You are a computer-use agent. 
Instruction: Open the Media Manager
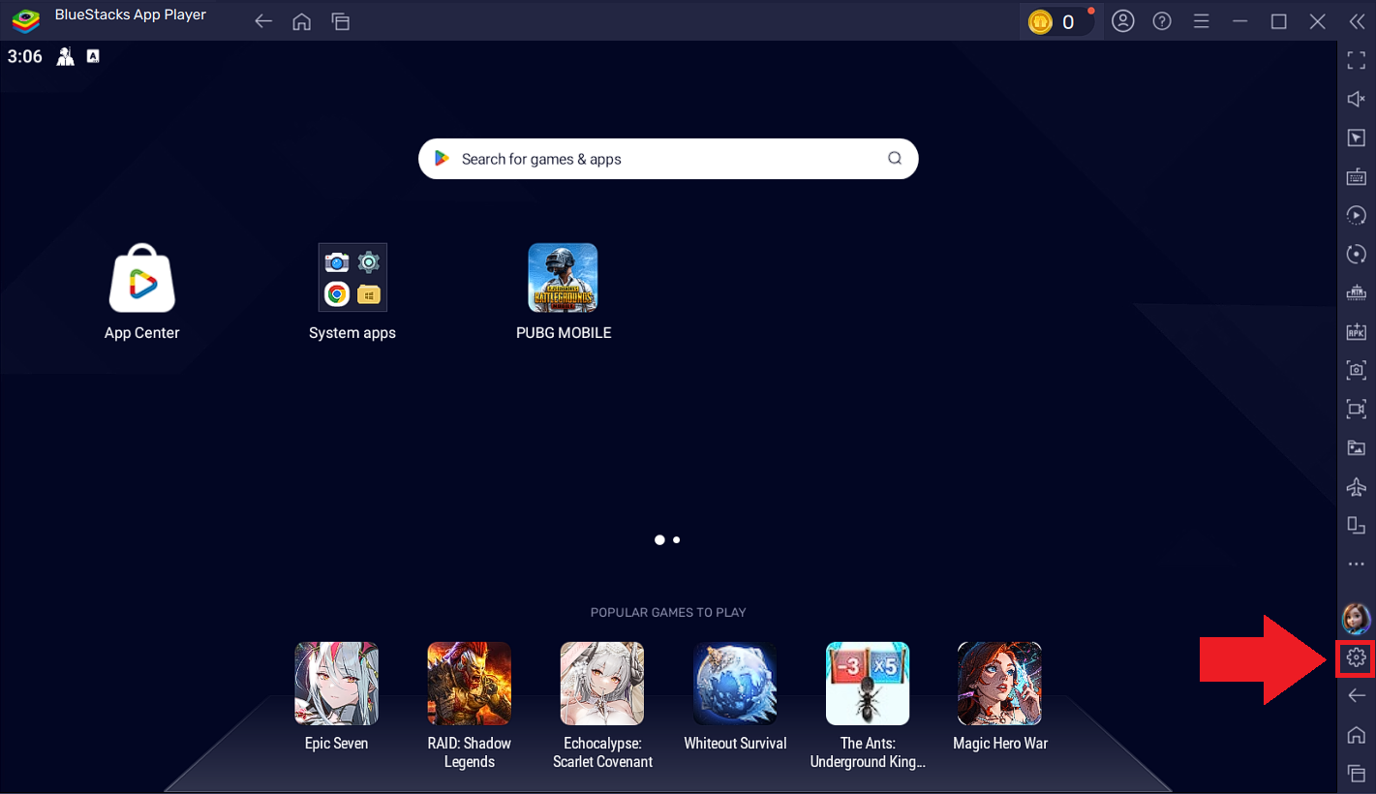click(1356, 447)
